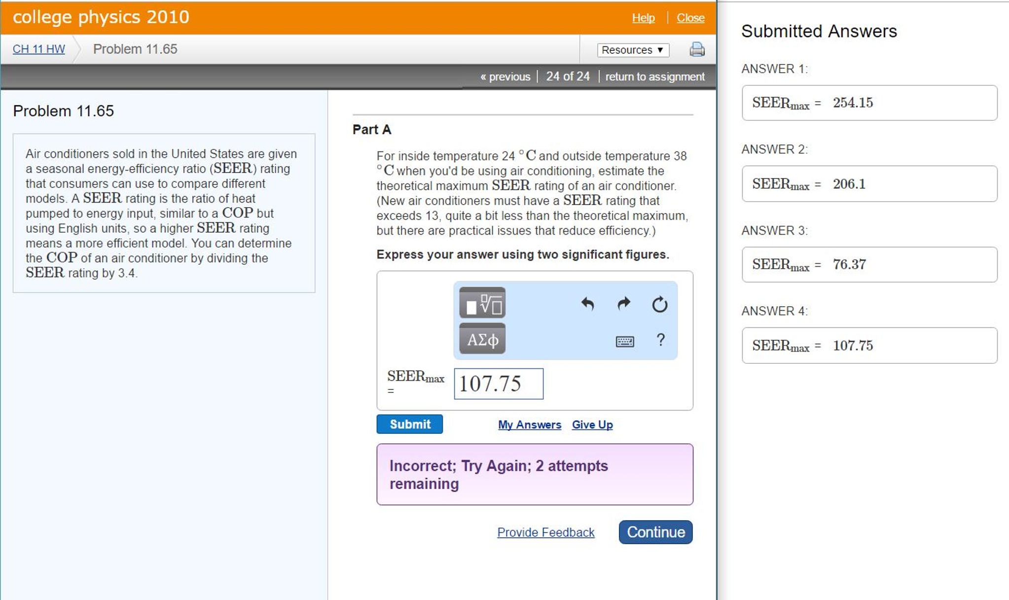Open keyboard shortcuts icon
Image resolution: width=1009 pixels, height=600 pixels.
click(625, 341)
